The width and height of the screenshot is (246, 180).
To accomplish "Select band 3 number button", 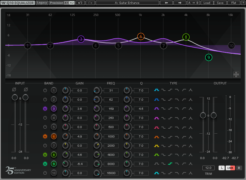I will point(54,109).
